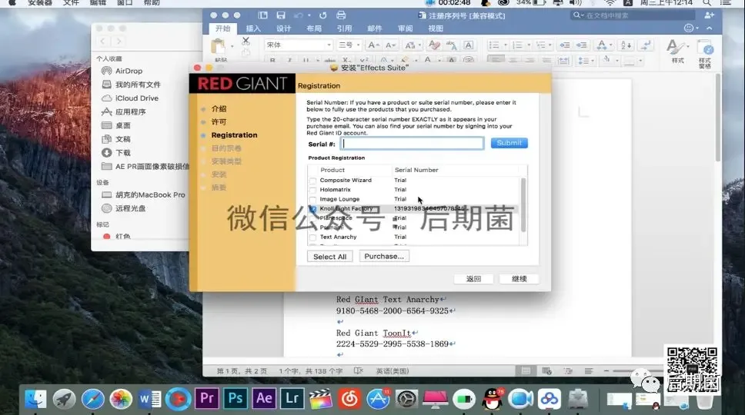Click the Submit button for the serial
The image size is (745, 415).
coord(509,143)
